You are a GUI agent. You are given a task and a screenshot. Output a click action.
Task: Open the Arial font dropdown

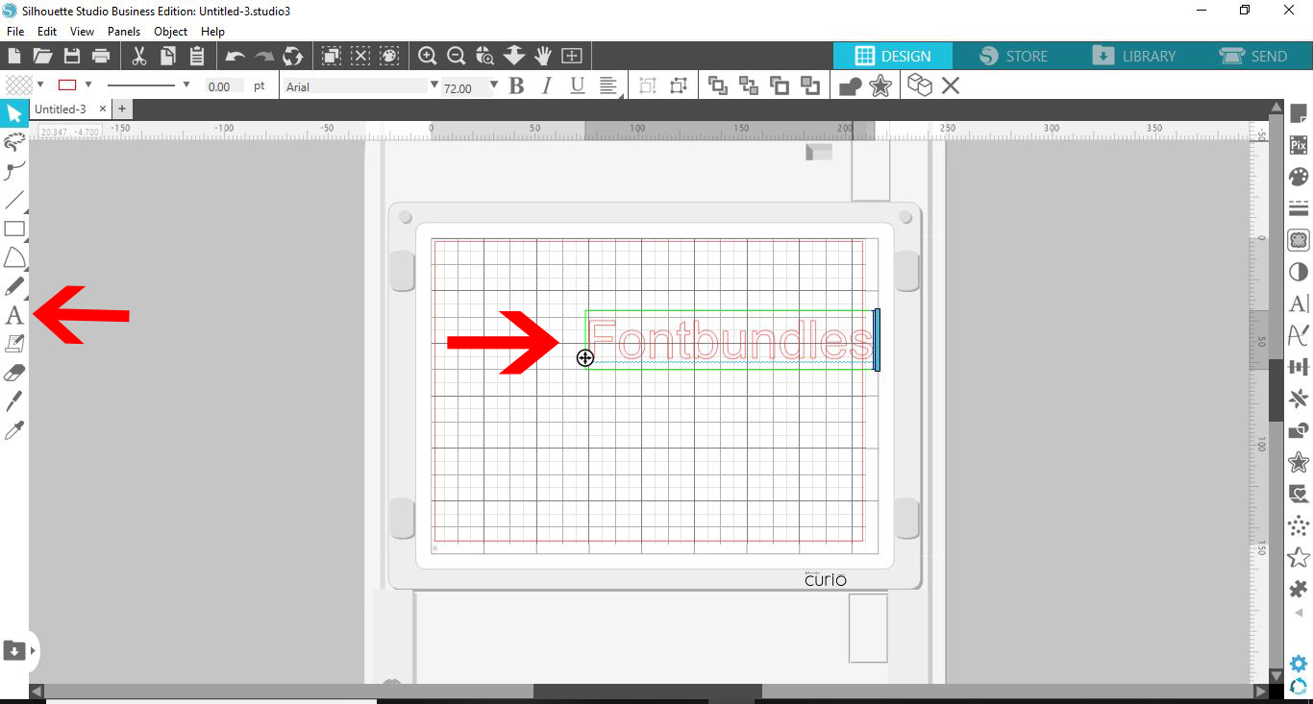tap(434, 85)
